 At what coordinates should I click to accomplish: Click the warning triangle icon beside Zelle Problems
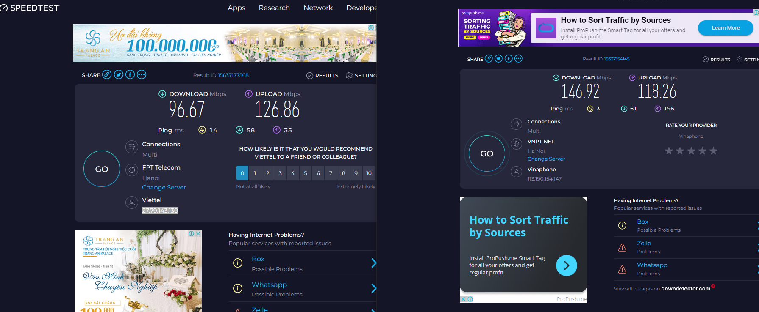coord(622,247)
